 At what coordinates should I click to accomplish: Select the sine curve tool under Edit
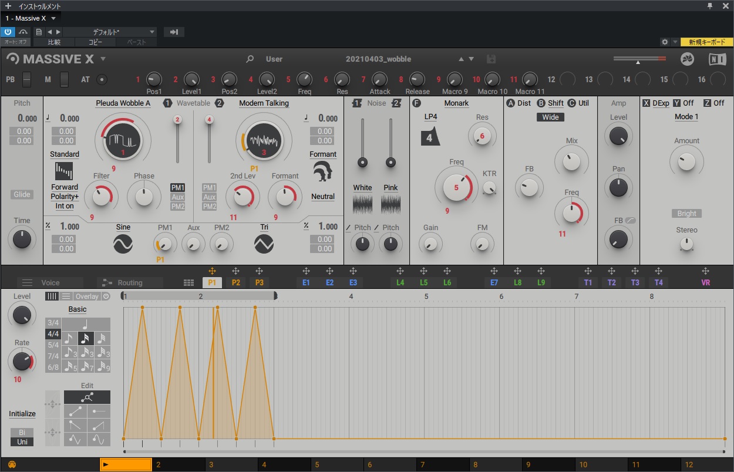point(99,439)
